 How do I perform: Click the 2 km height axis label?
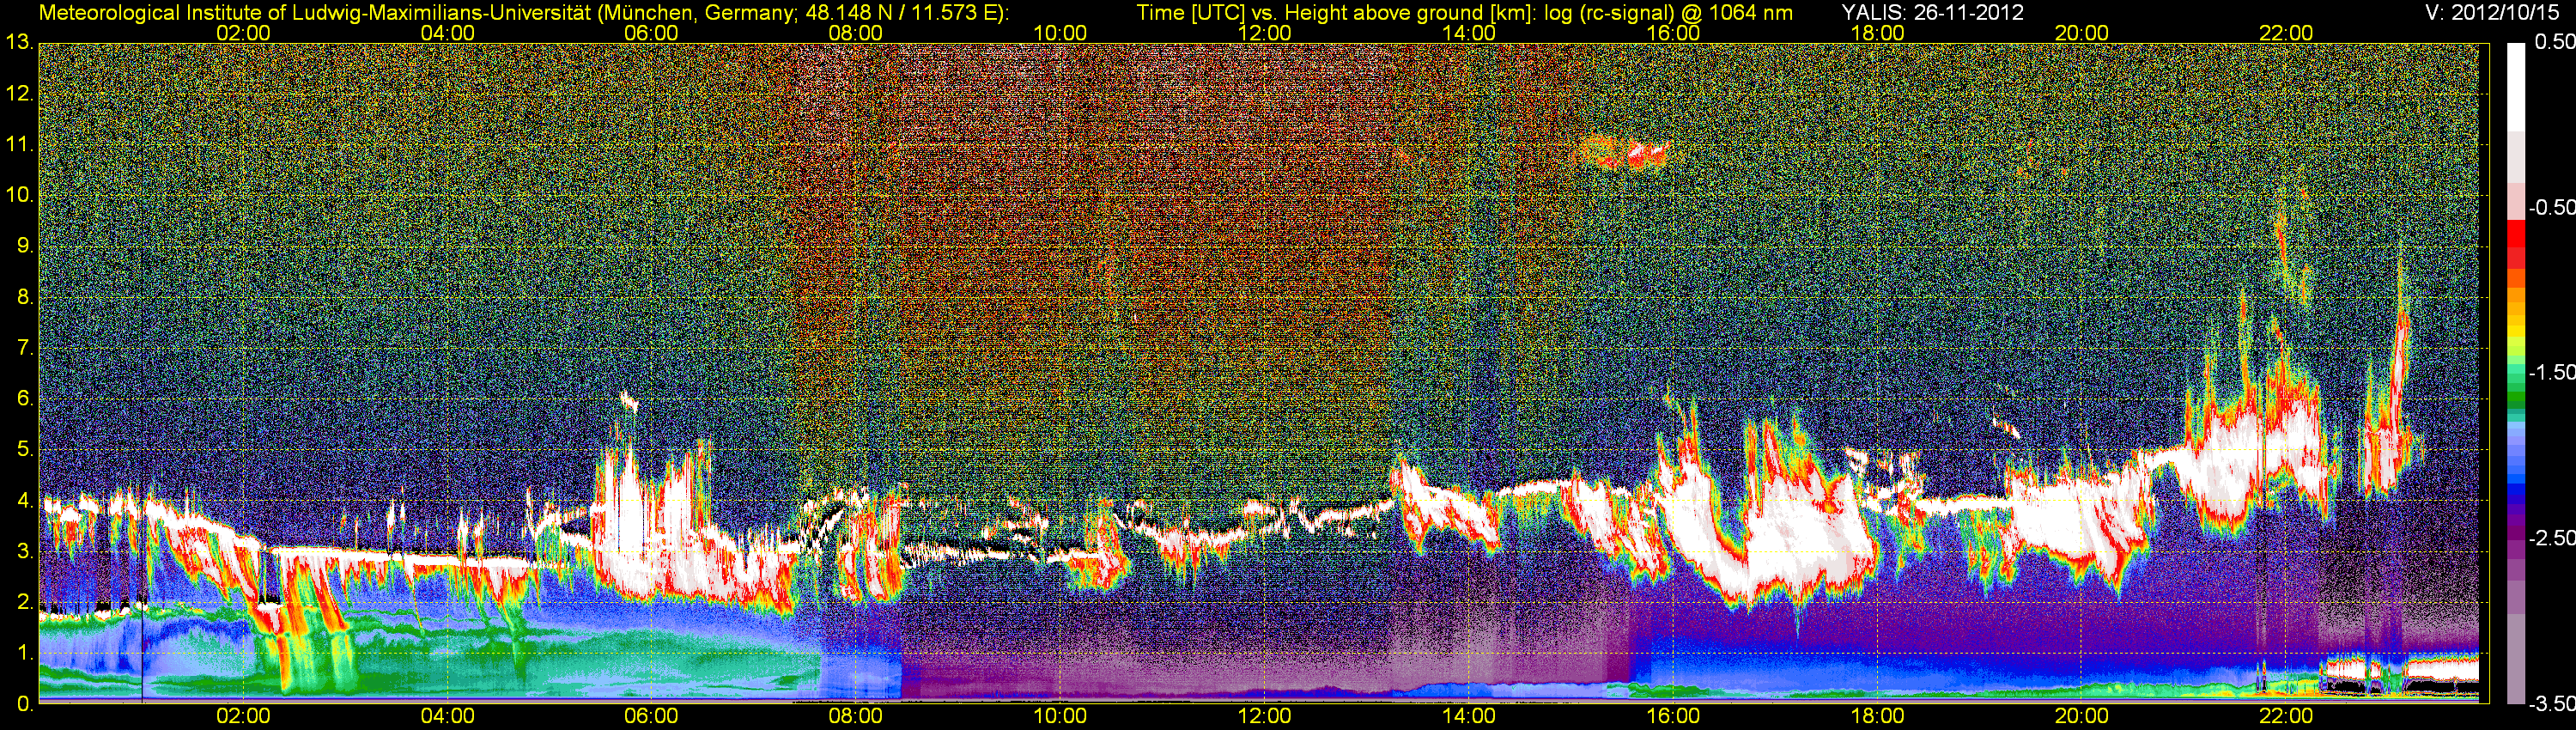pyautogui.click(x=24, y=602)
